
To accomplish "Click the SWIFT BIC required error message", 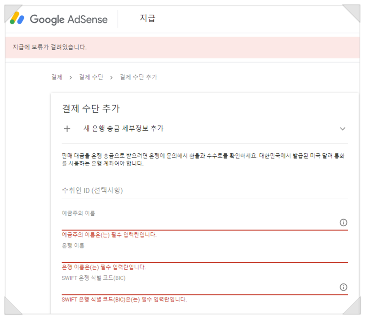I will [x=124, y=300].
